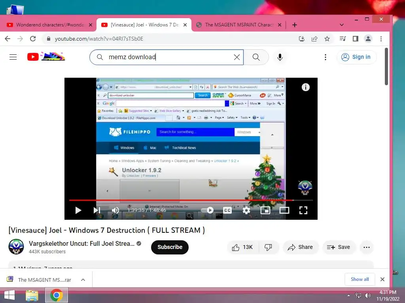Close the Vinesauce Joel Windows 7 tab
The height and width of the screenshot is (303, 405).
tap(185, 25)
